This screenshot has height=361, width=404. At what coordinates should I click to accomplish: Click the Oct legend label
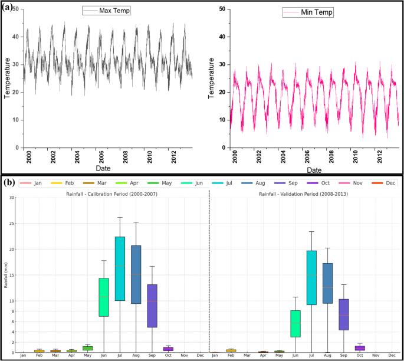(326, 183)
